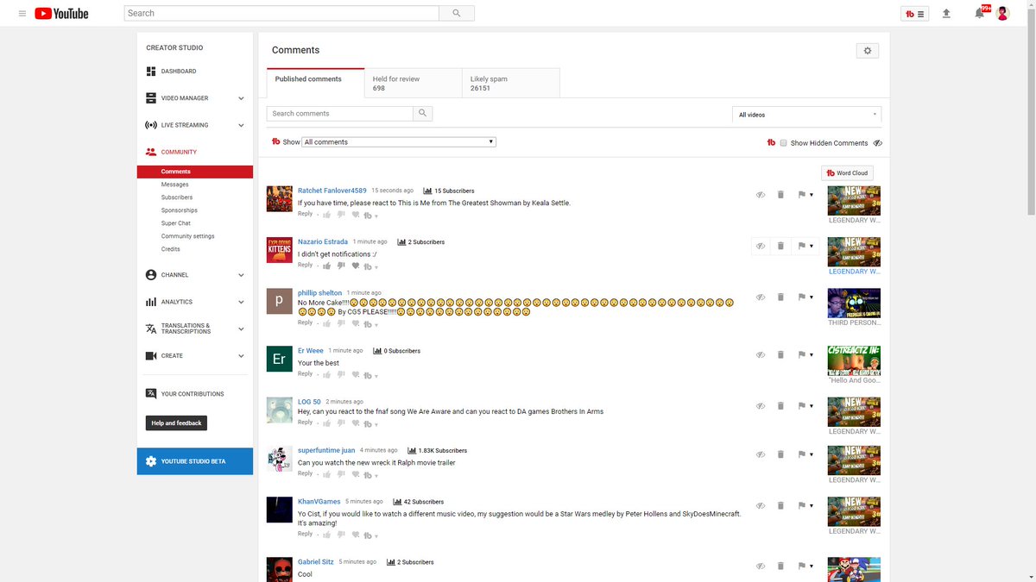Expand the Channel section

coord(241,275)
